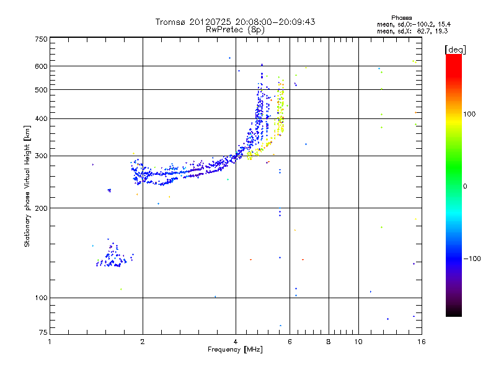Viewport: 496px width, 372px height.
Task: Click the y-axis '75' tick label
Action: coord(43,332)
